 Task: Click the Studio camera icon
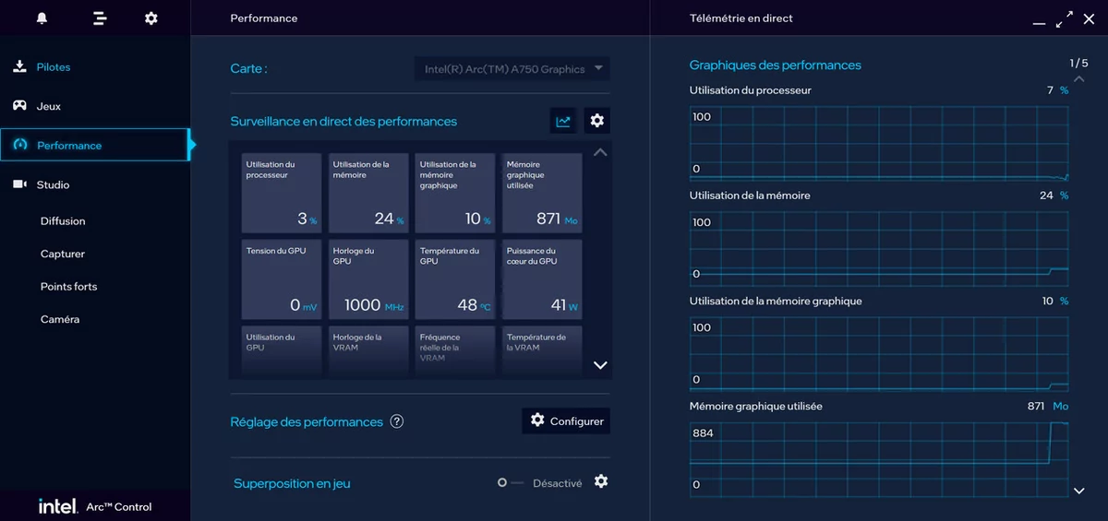(19, 184)
